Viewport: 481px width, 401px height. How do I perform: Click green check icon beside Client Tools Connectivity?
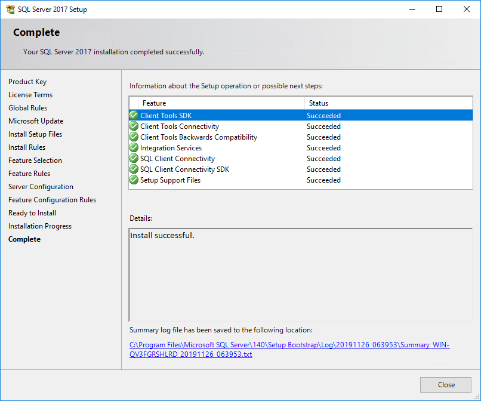point(134,126)
